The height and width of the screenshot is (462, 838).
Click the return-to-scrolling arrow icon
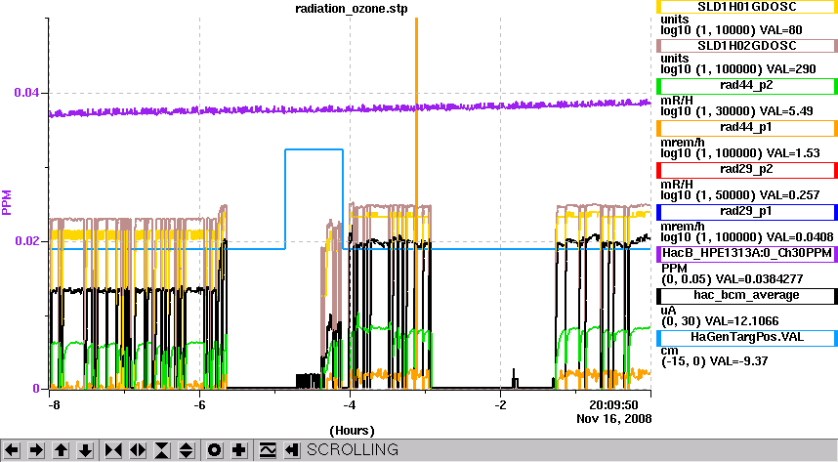(292, 450)
